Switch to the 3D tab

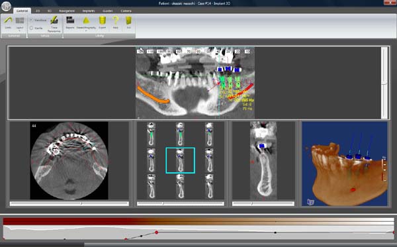point(50,11)
